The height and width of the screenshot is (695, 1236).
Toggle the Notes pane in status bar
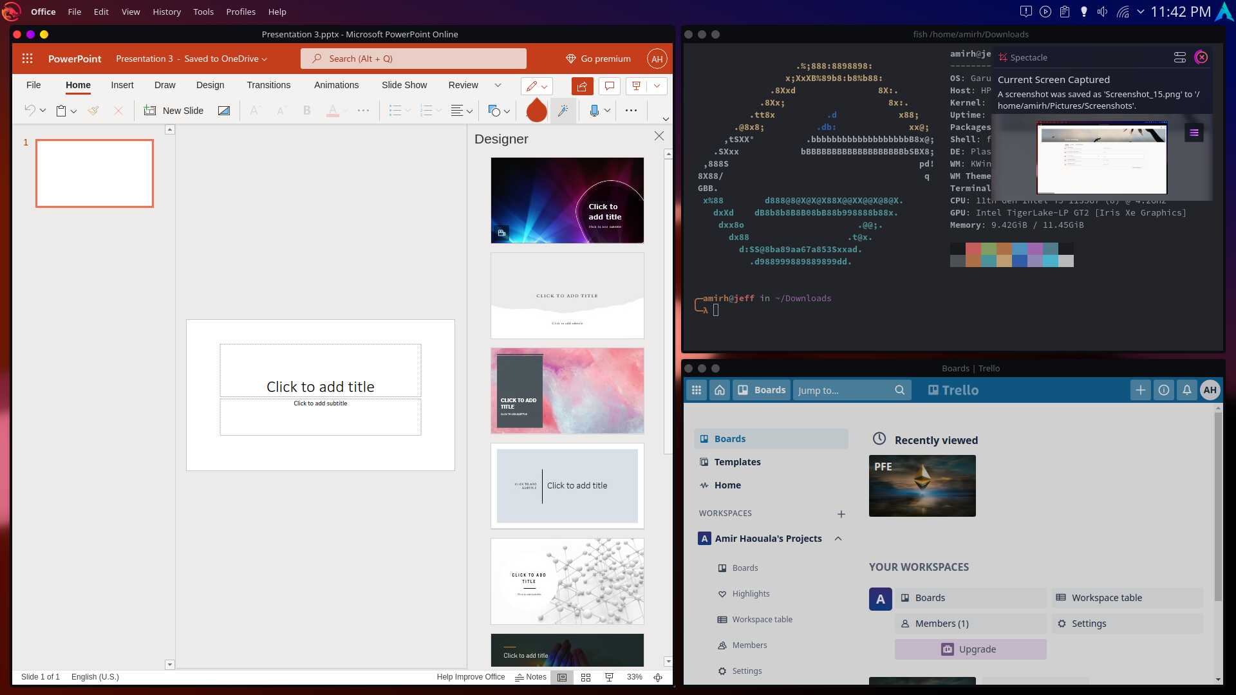tap(530, 677)
